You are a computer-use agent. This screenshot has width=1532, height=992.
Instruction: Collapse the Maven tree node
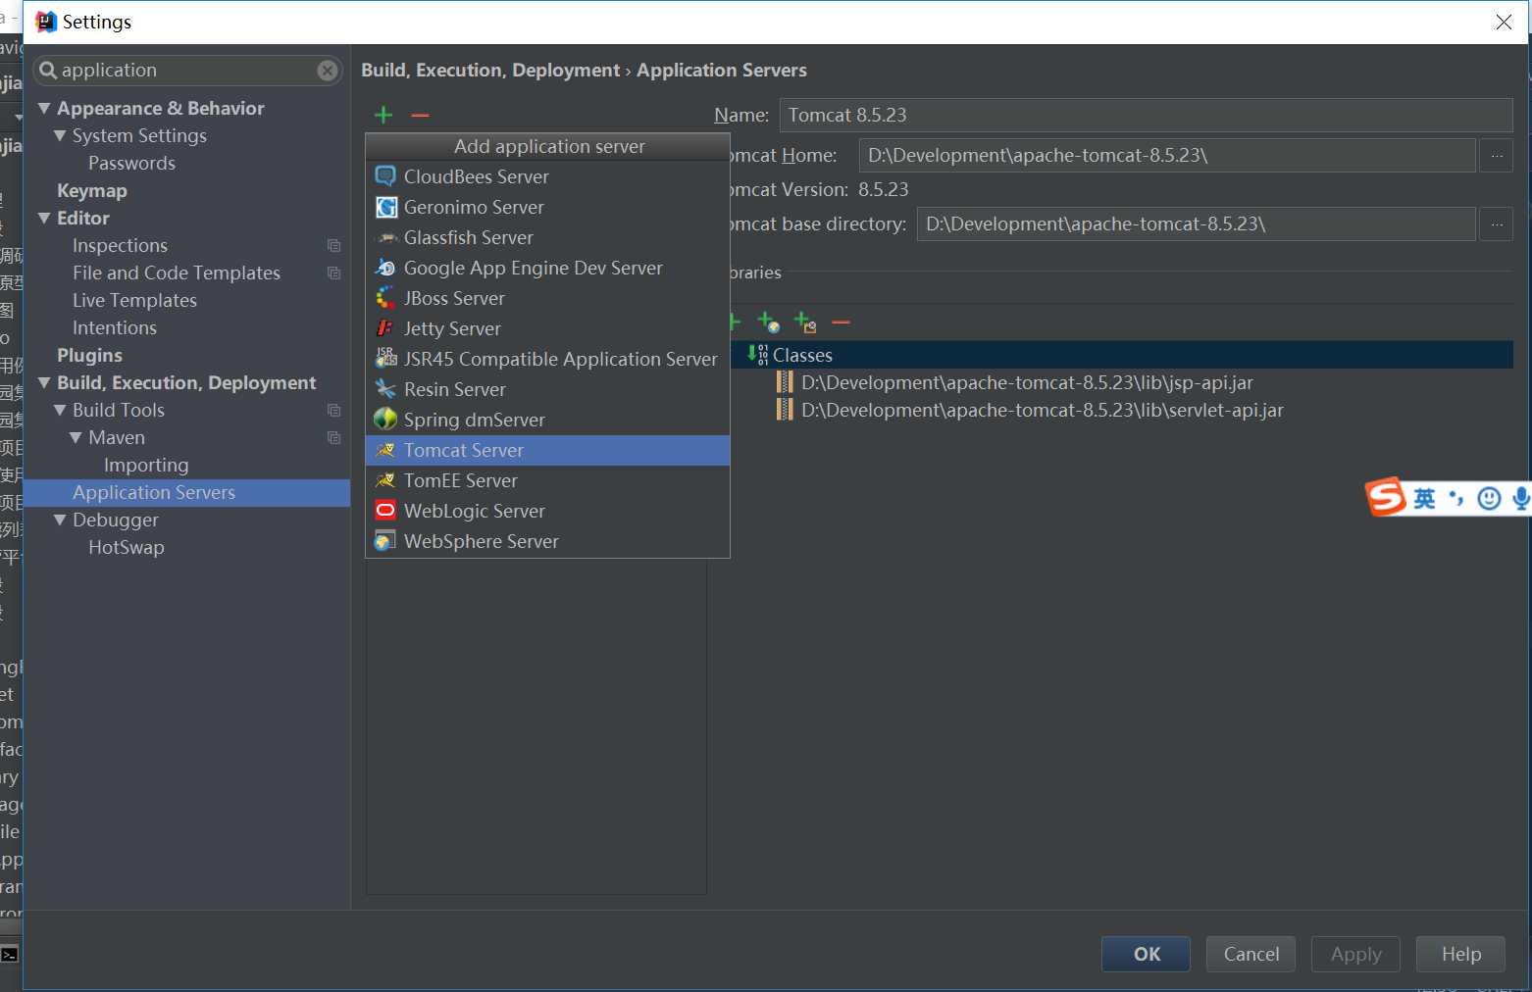click(x=76, y=437)
